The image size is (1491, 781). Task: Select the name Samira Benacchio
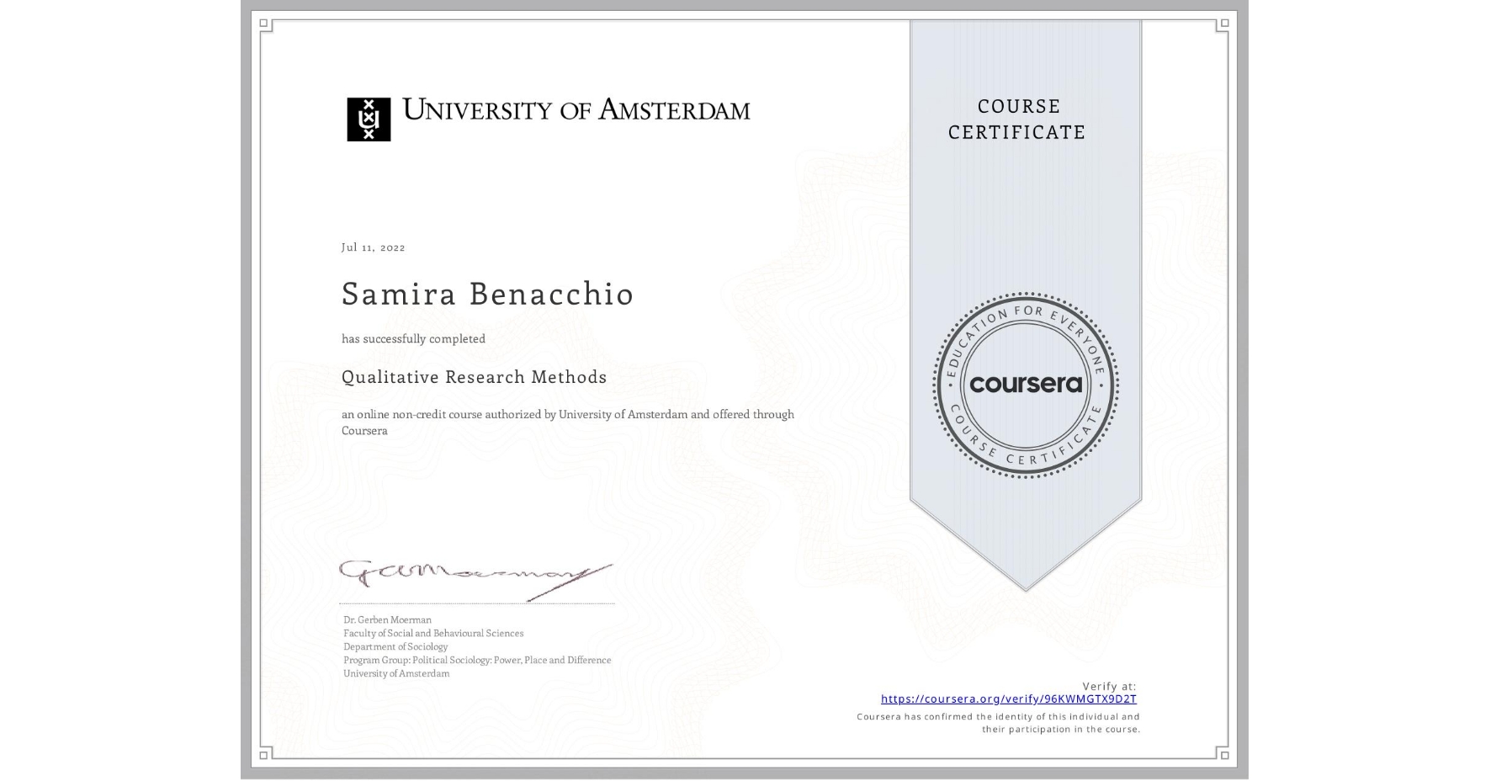click(486, 295)
